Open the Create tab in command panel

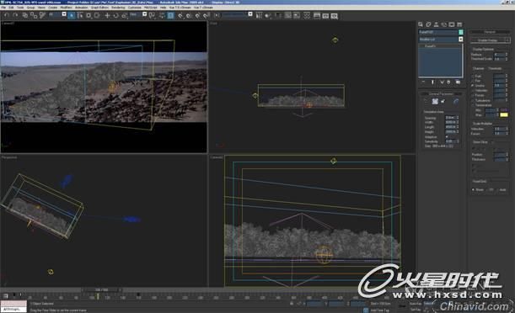(x=421, y=24)
